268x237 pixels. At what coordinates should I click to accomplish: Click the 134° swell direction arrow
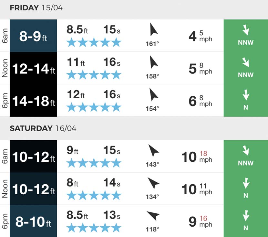click(154, 183)
